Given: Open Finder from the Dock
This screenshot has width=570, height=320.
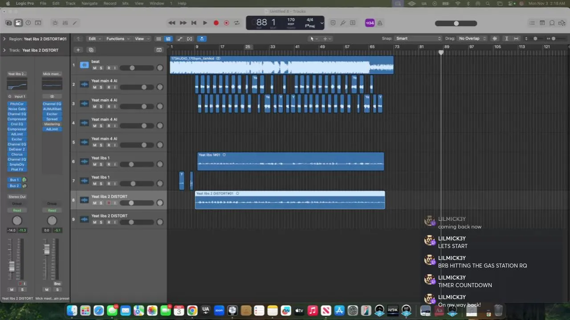Looking at the screenshot, I should (72, 311).
